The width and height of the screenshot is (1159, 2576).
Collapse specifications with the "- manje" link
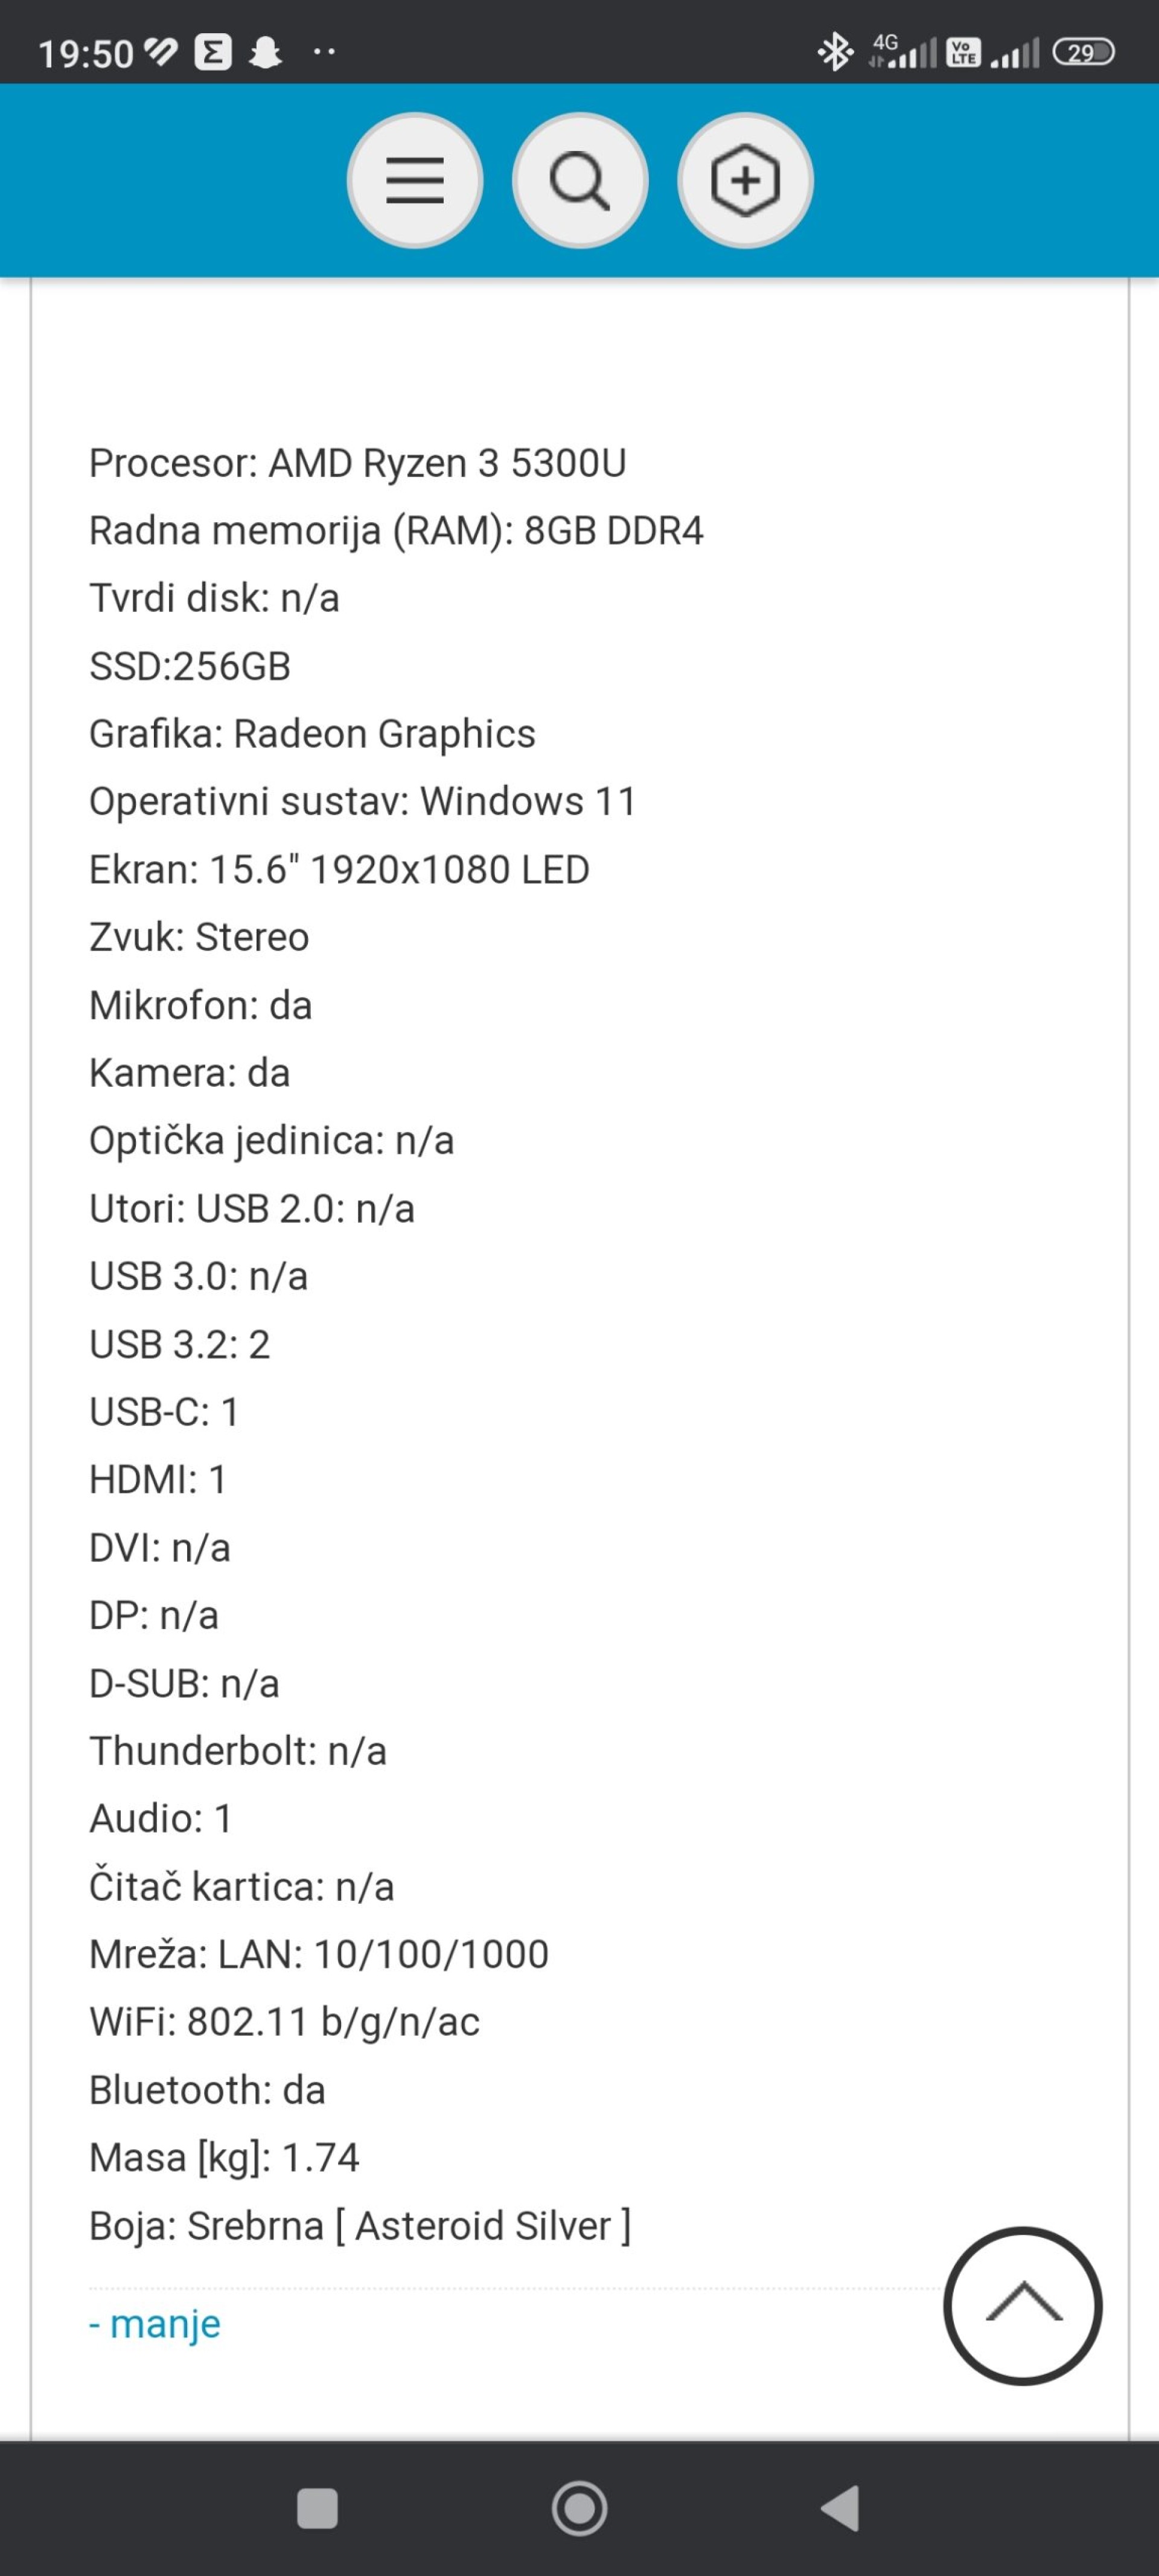155,2322
